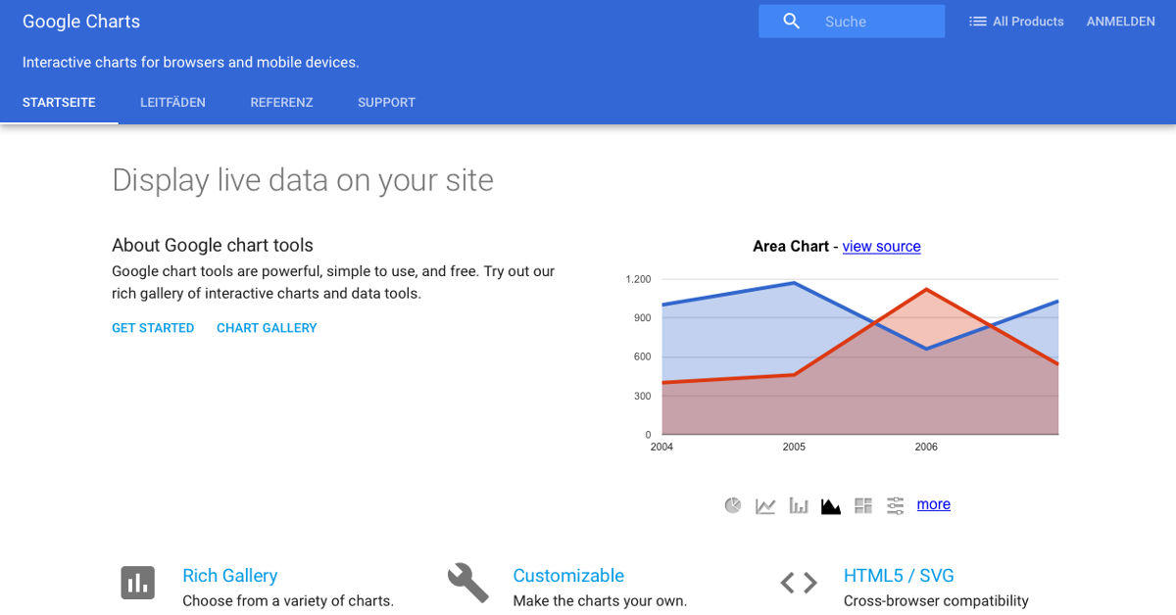This screenshot has height=615, width=1176.
Task: Open the Customizable heading link
Action: [x=568, y=576]
